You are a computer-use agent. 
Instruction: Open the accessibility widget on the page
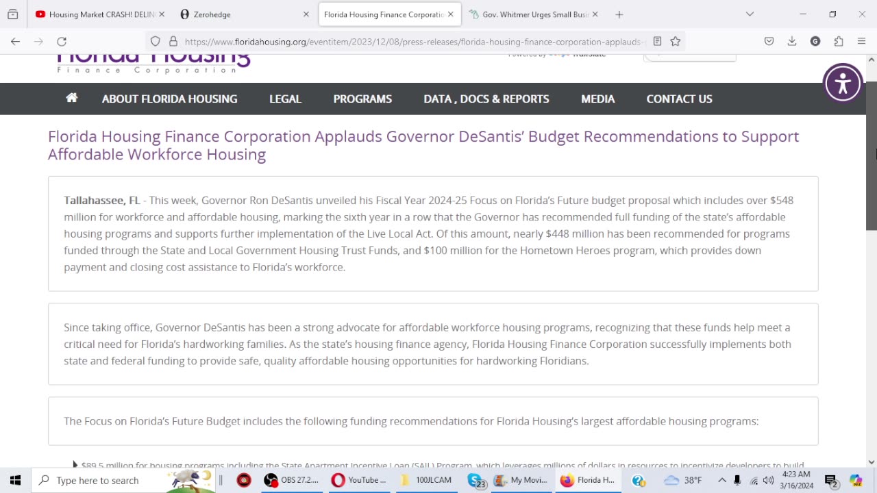843,84
